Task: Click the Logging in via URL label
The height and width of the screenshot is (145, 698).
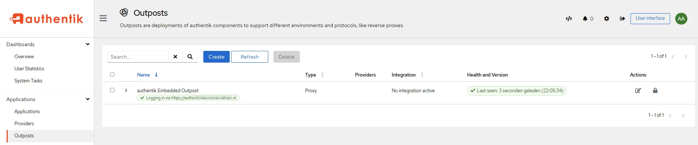Action: [188, 98]
